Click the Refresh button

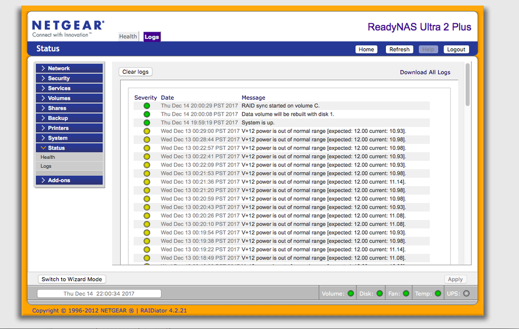pos(399,49)
